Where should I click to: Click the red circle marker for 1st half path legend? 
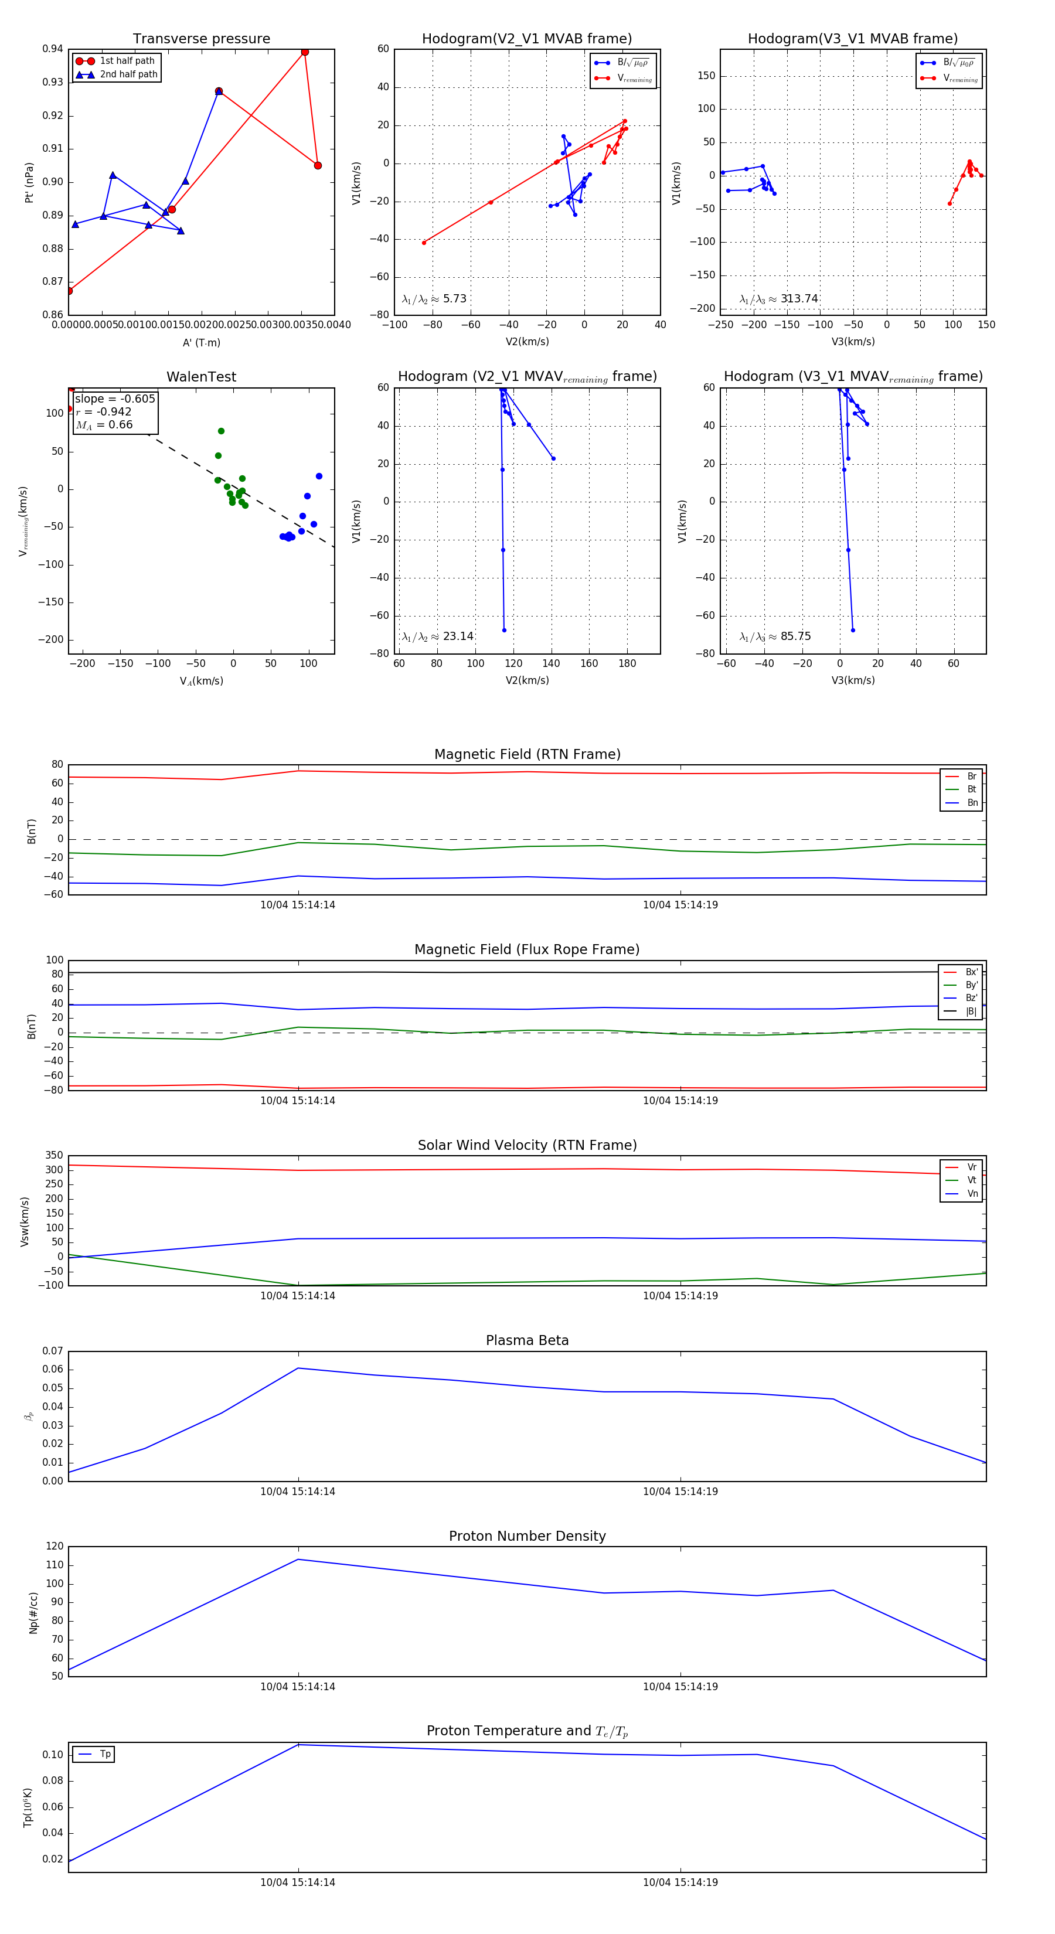pyautogui.click(x=85, y=62)
